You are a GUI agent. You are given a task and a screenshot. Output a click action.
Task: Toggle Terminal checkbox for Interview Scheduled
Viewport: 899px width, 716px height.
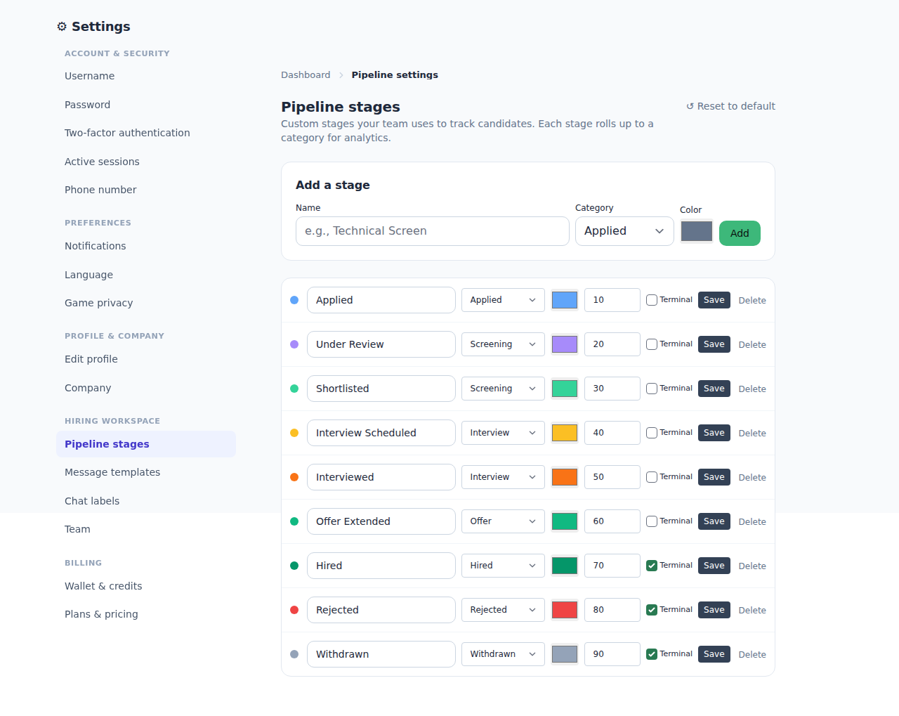(652, 433)
